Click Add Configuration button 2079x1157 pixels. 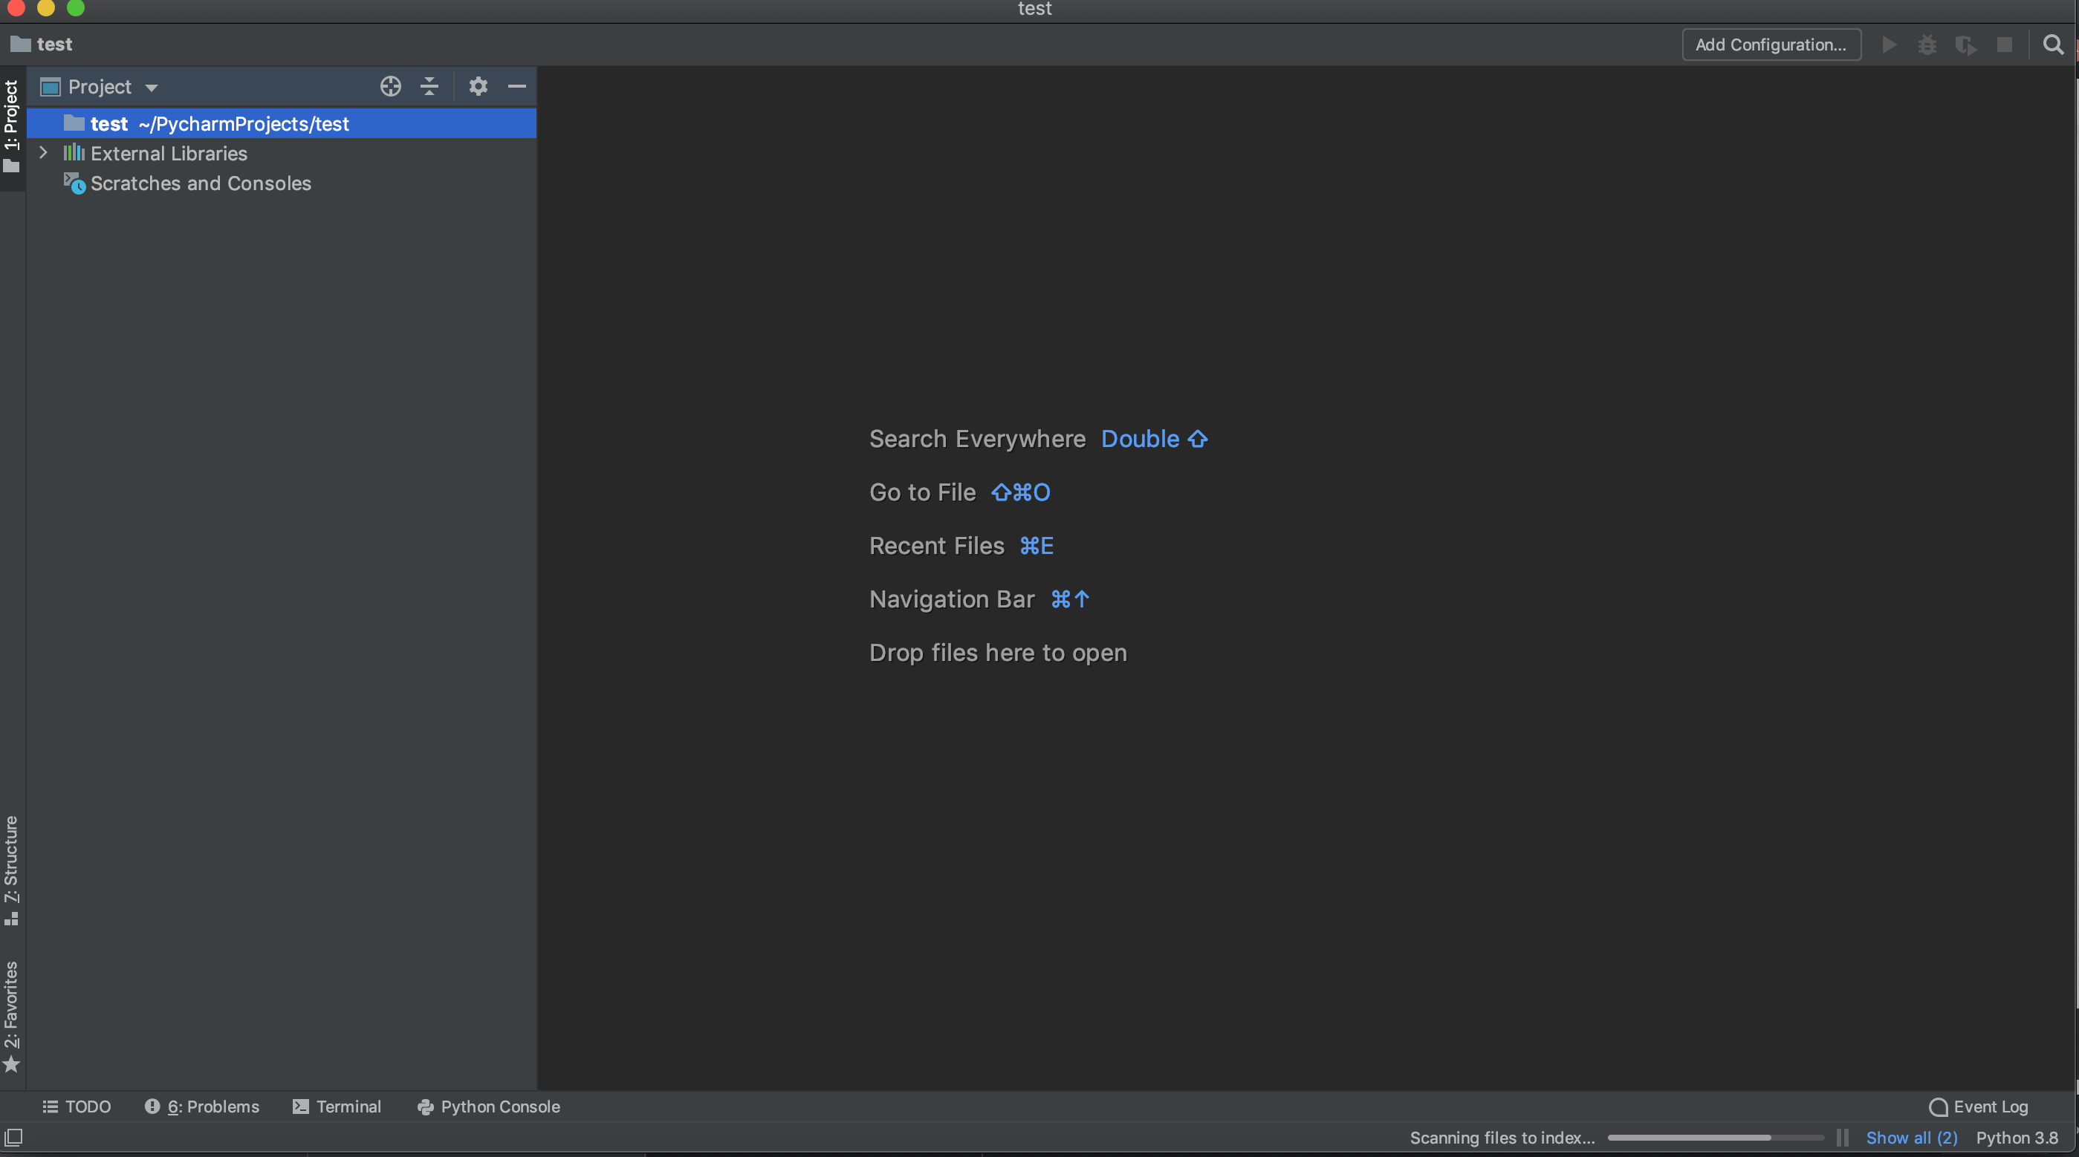tap(1771, 45)
